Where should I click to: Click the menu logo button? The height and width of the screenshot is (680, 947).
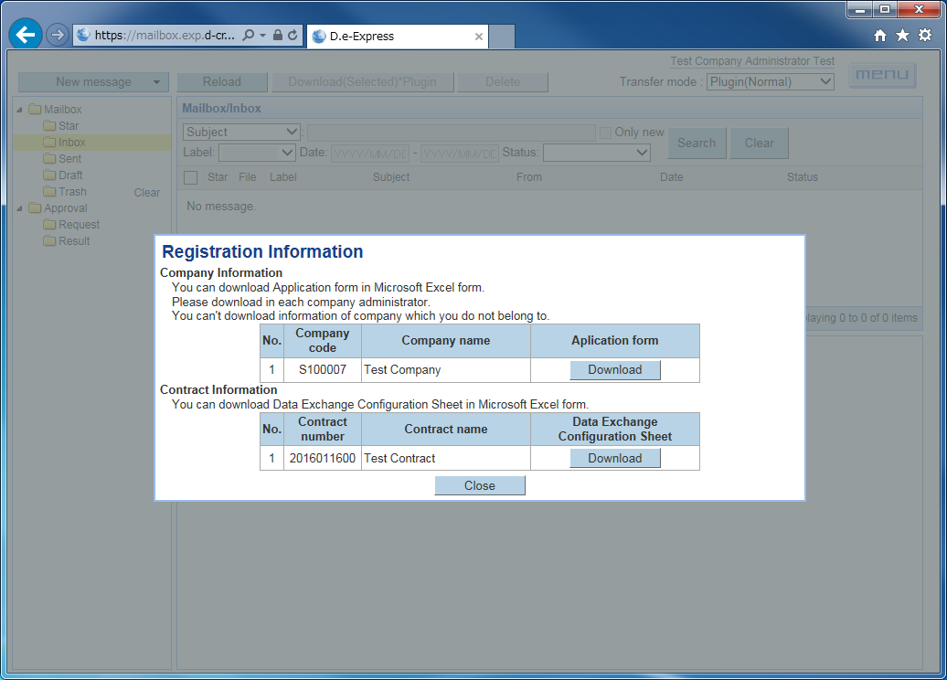click(882, 75)
